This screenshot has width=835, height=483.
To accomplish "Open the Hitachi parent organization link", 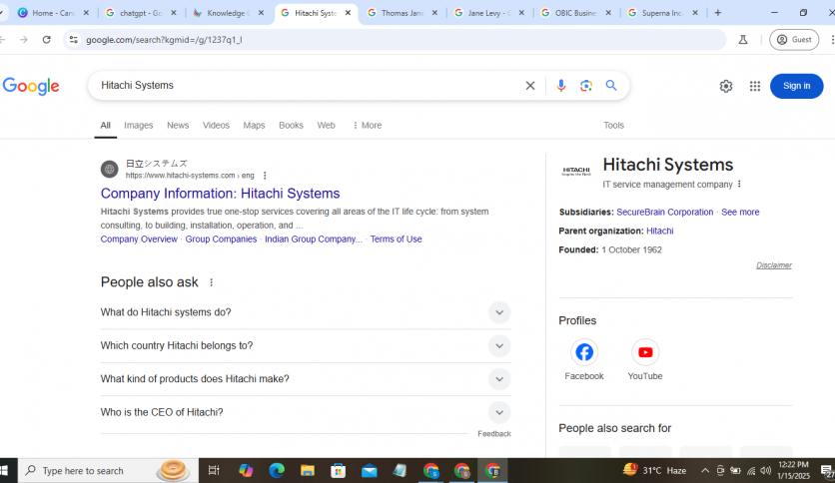I will pos(660,231).
